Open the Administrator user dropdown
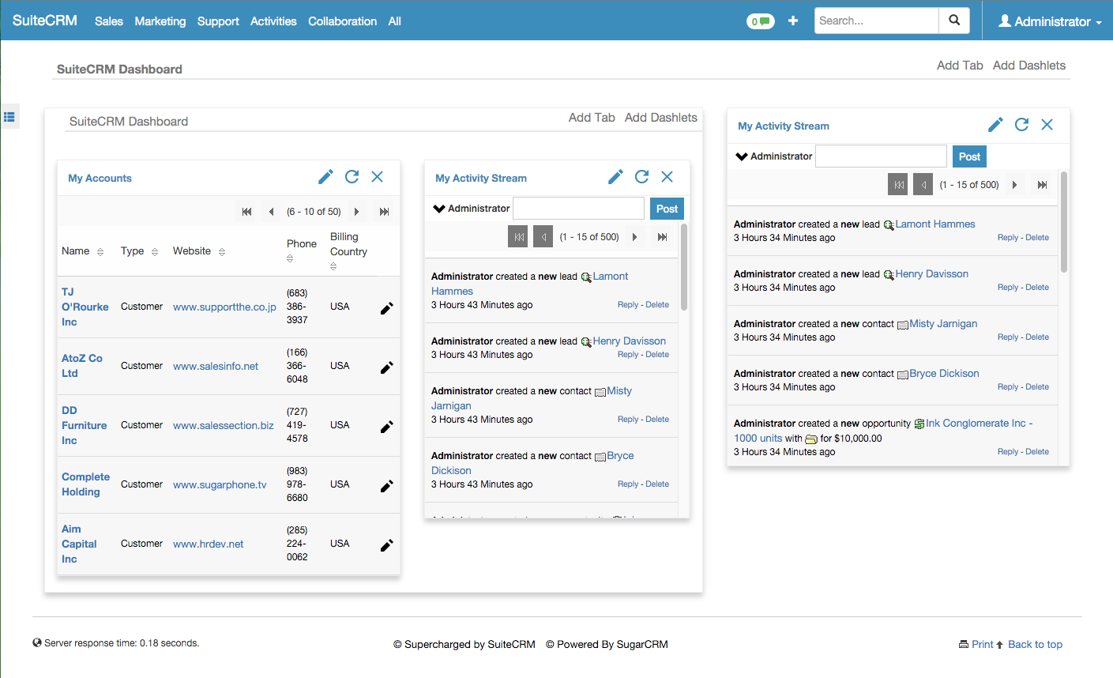 [1050, 21]
